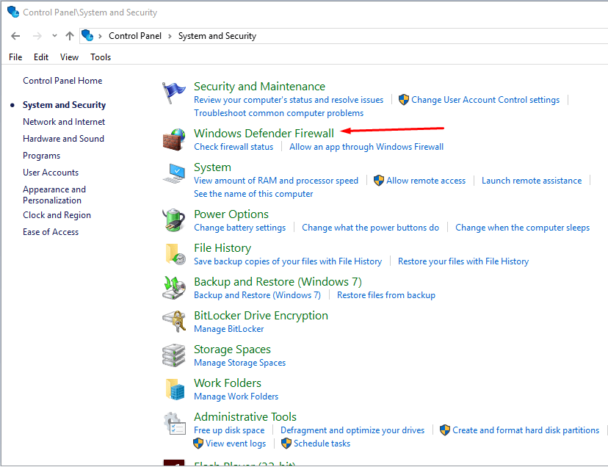This screenshot has width=608, height=467.
Task: Click the Windows Defender Firewall brick wall icon
Action: [x=174, y=140]
